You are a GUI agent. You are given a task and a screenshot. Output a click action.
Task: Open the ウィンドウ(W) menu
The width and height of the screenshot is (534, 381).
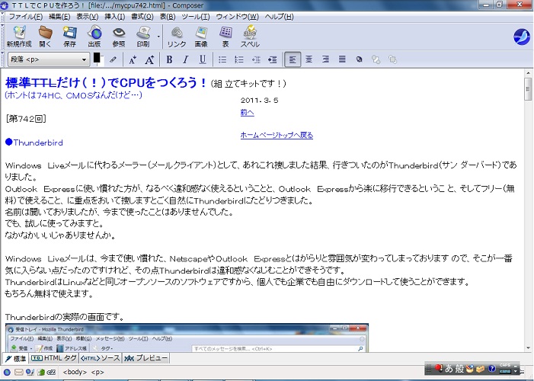point(238,17)
